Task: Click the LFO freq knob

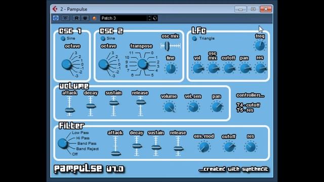Action: [x=260, y=46]
